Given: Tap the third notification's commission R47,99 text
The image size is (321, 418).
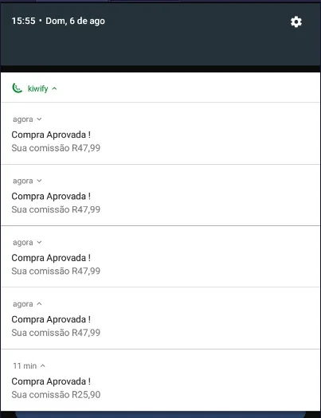Looking at the screenshot, I should pos(56,272).
